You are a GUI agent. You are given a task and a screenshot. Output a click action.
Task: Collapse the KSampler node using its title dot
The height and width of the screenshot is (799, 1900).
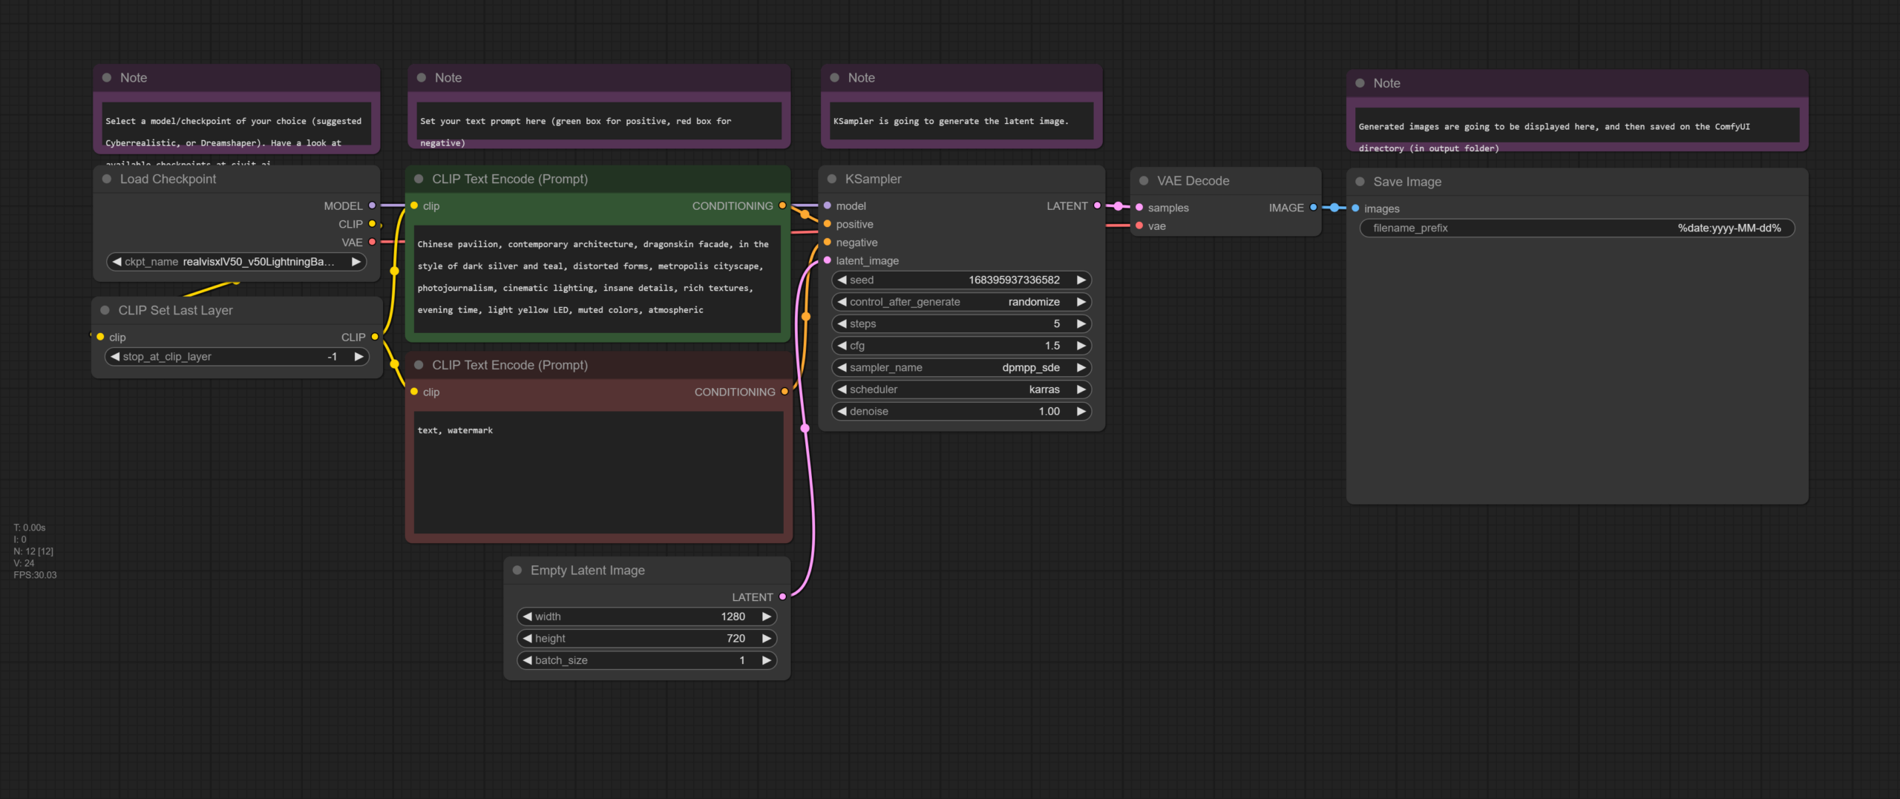coord(832,179)
